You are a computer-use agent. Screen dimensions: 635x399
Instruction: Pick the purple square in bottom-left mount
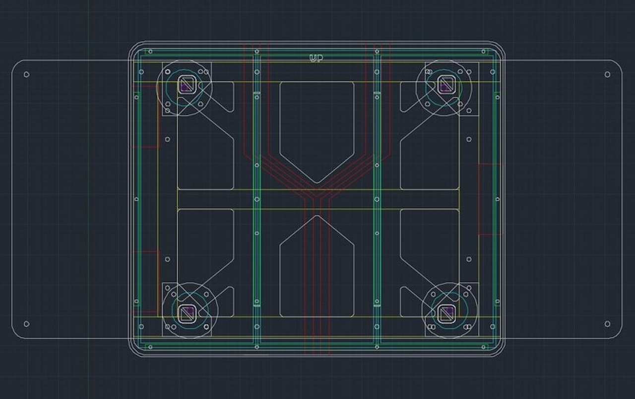click(187, 312)
